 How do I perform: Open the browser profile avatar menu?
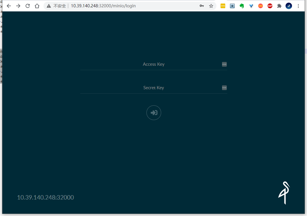[x=288, y=6]
